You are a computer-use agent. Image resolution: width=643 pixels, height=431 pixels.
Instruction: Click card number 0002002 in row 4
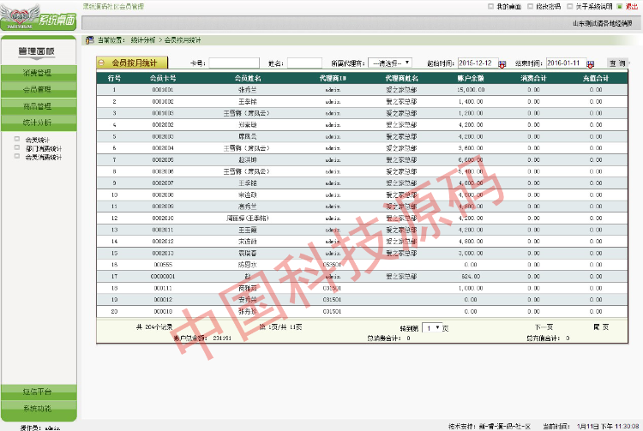click(x=162, y=125)
